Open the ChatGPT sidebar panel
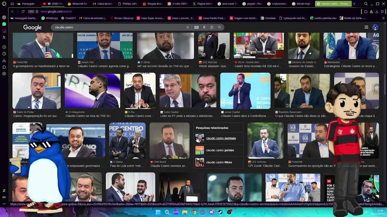 [x=4, y=17]
